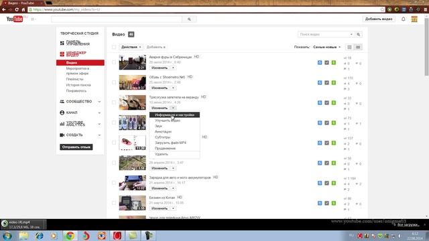Open Chrome from taskbar
The image size is (429, 241).
click(x=70, y=236)
